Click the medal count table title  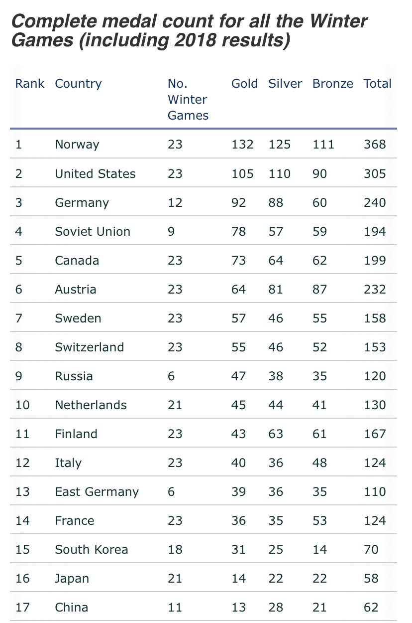pyautogui.click(x=189, y=31)
